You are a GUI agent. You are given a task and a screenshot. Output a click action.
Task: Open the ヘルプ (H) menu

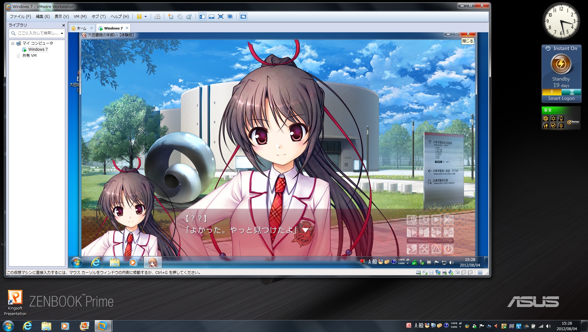(x=120, y=17)
